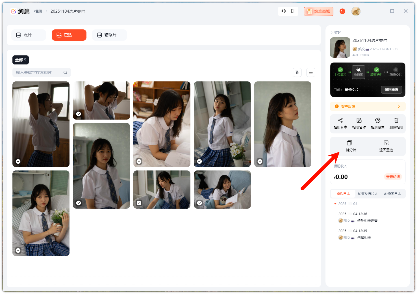
Task: Toggle checkmark on side-profile portrait photo
Action: [260, 161]
